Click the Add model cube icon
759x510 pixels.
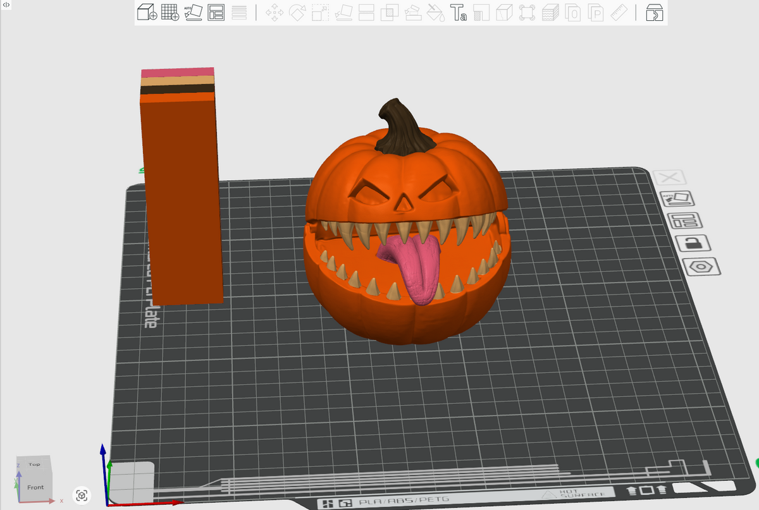(147, 12)
